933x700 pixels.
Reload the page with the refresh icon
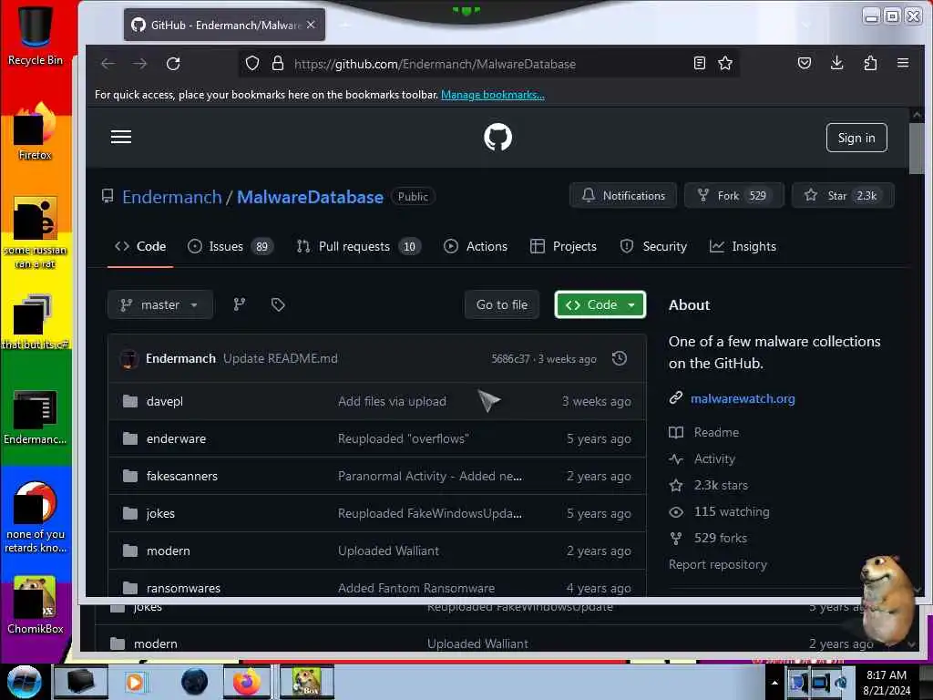pos(173,64)
